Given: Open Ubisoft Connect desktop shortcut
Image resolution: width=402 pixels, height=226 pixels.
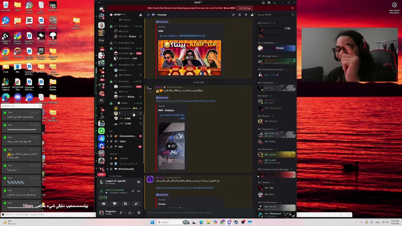Looking at the screenshot, I should 29,7.
